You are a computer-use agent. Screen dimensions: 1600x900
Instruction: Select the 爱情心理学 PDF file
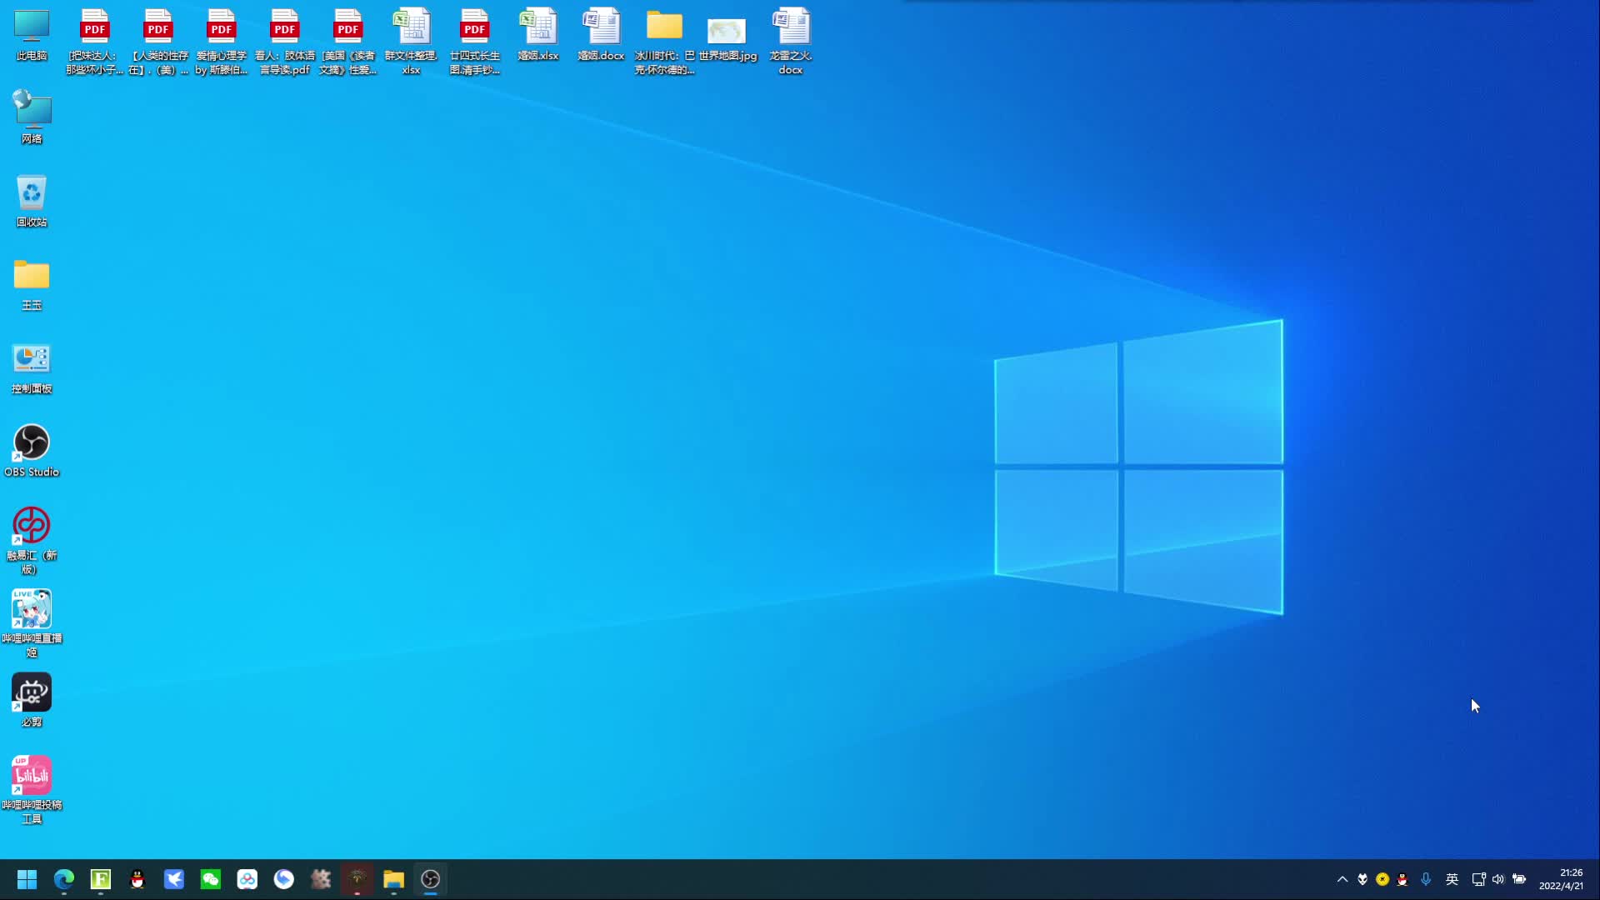point(222,42)
